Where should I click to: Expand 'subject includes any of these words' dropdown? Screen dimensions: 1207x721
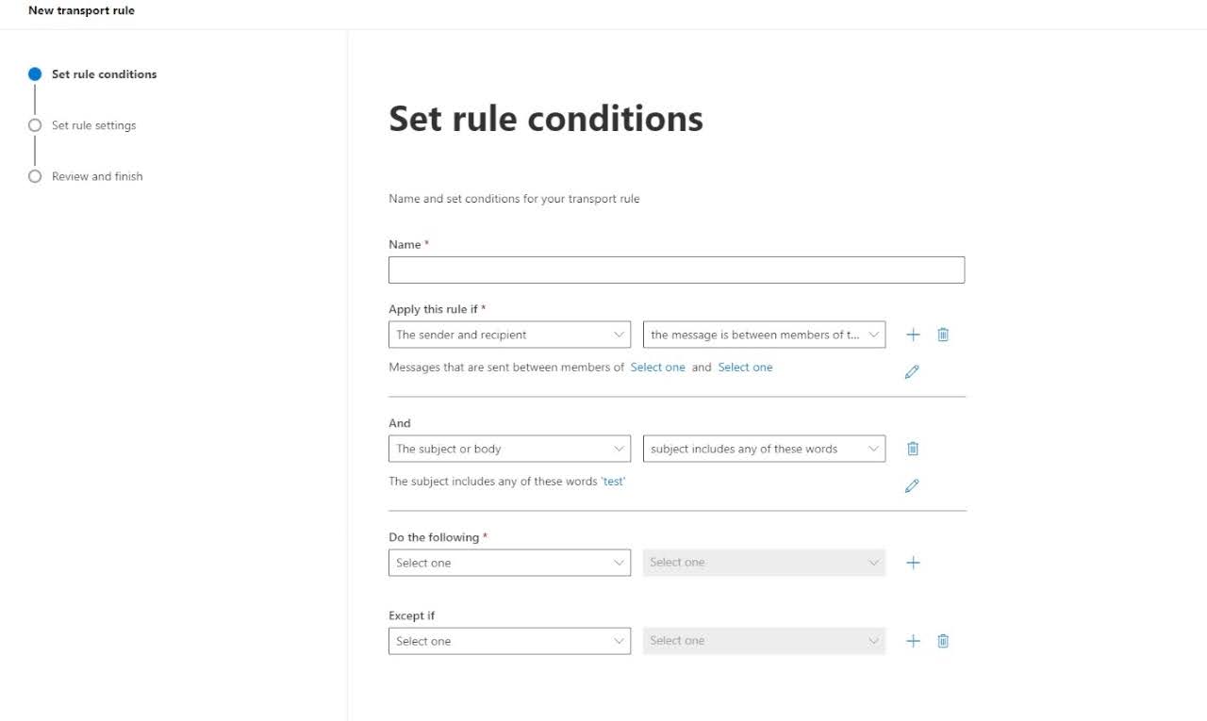pyautogui.click(x=764, y=449)
